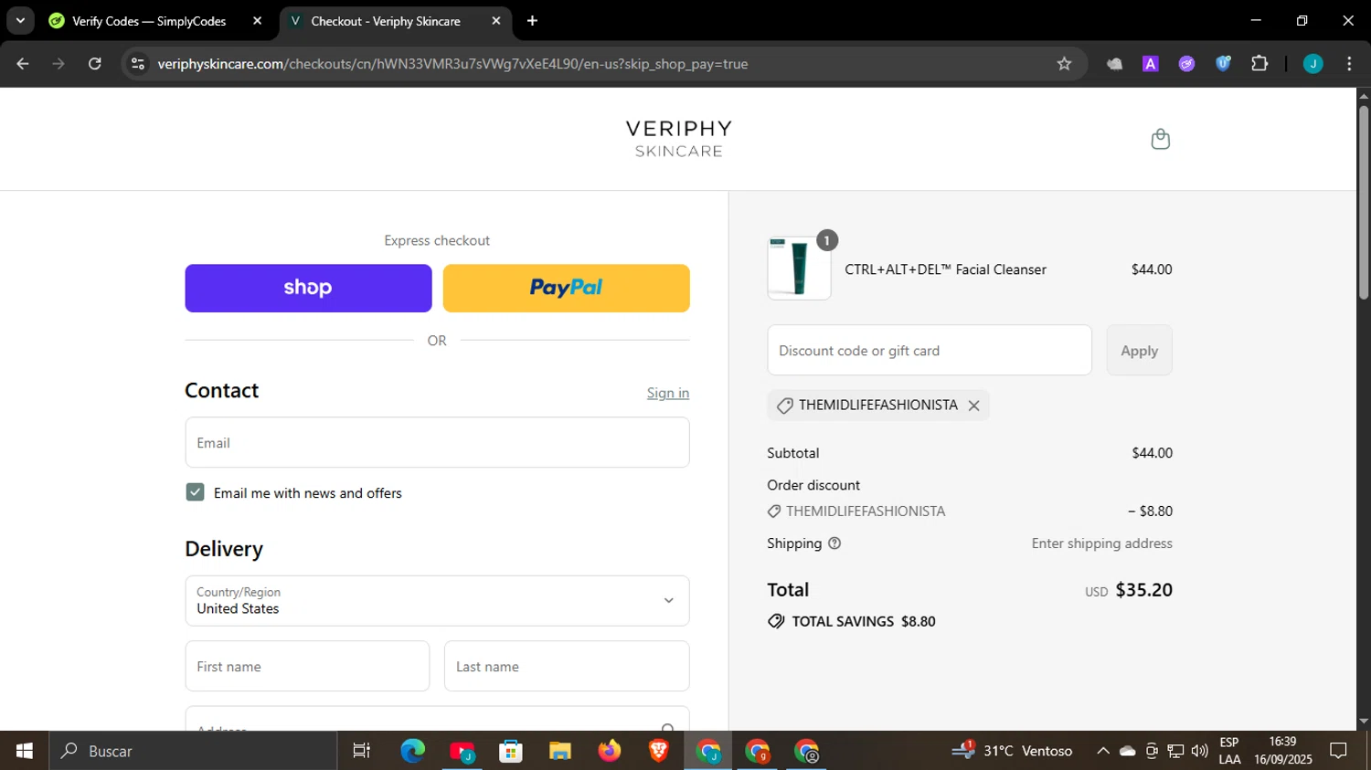Open File Explorer from taskbar
Image resolution: width=1371 pixels, height=770 pixels.
pyautogui.click(x=560, y=751)
